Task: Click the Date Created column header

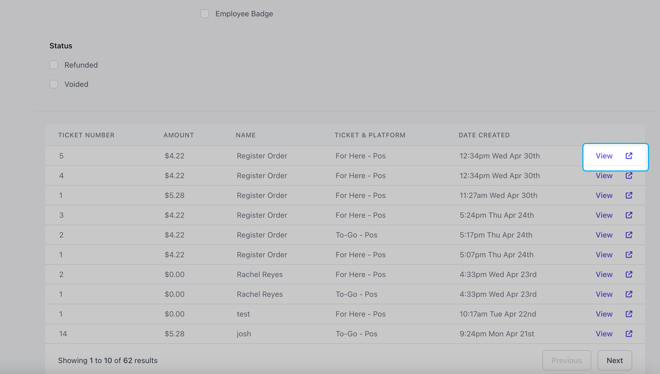Action: (484, 135)
